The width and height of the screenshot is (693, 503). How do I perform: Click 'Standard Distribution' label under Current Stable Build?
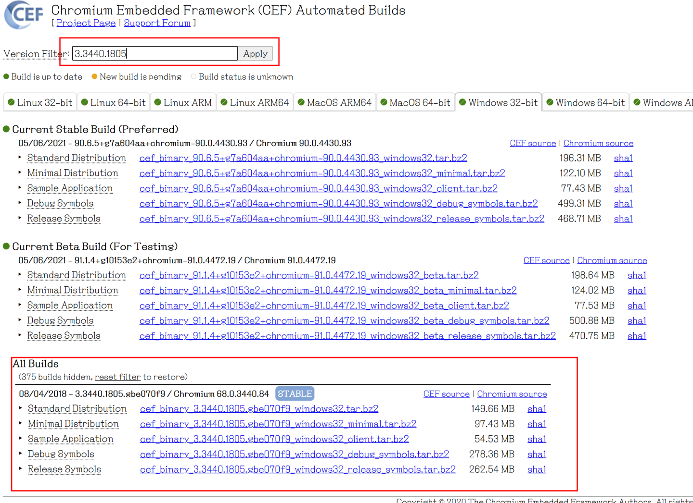(77, 158)
